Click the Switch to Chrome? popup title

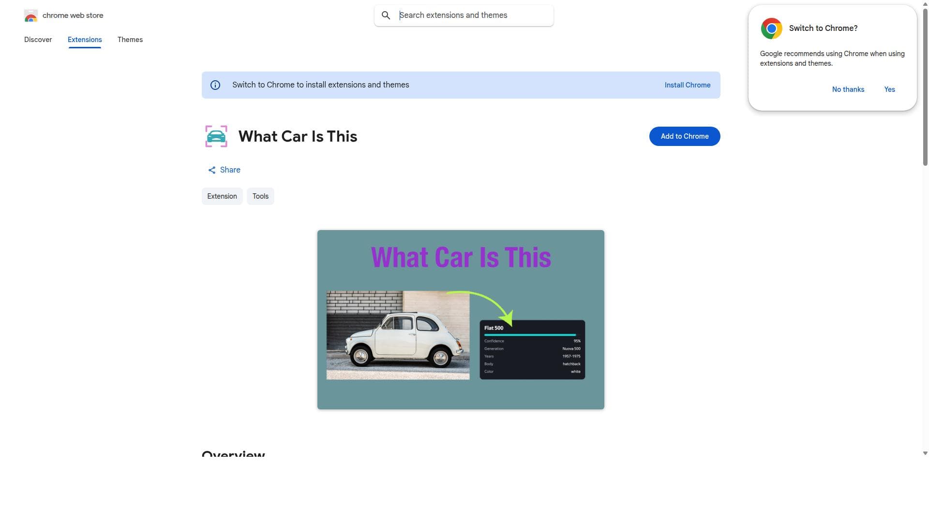pos(823,29)
